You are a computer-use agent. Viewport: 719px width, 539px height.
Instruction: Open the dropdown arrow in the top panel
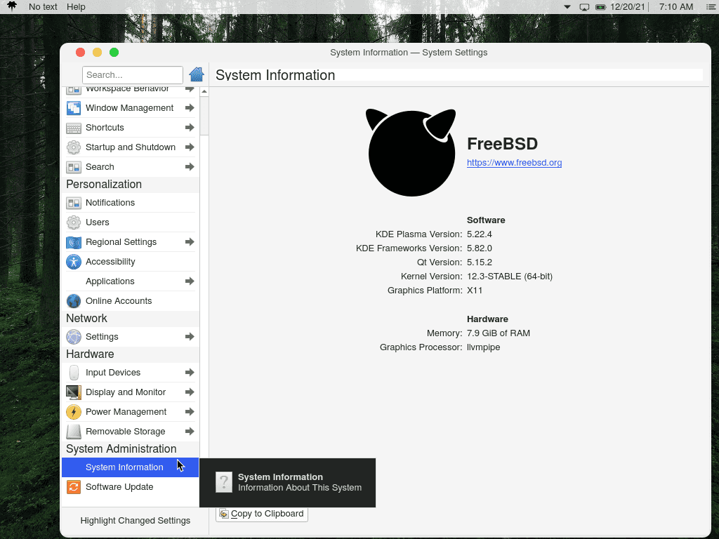(x=567, y=7)
